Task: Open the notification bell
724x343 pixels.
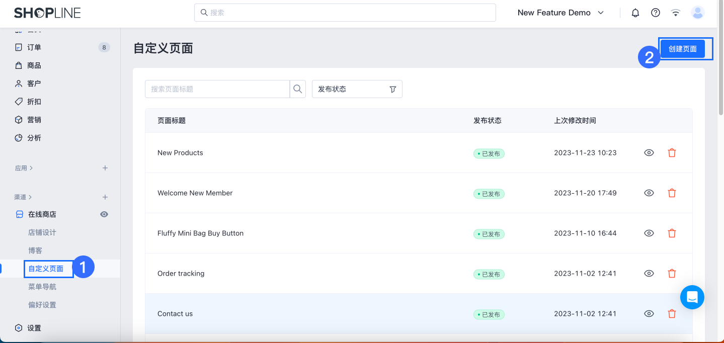Action: pyautogui.click(x=635, y=12)
